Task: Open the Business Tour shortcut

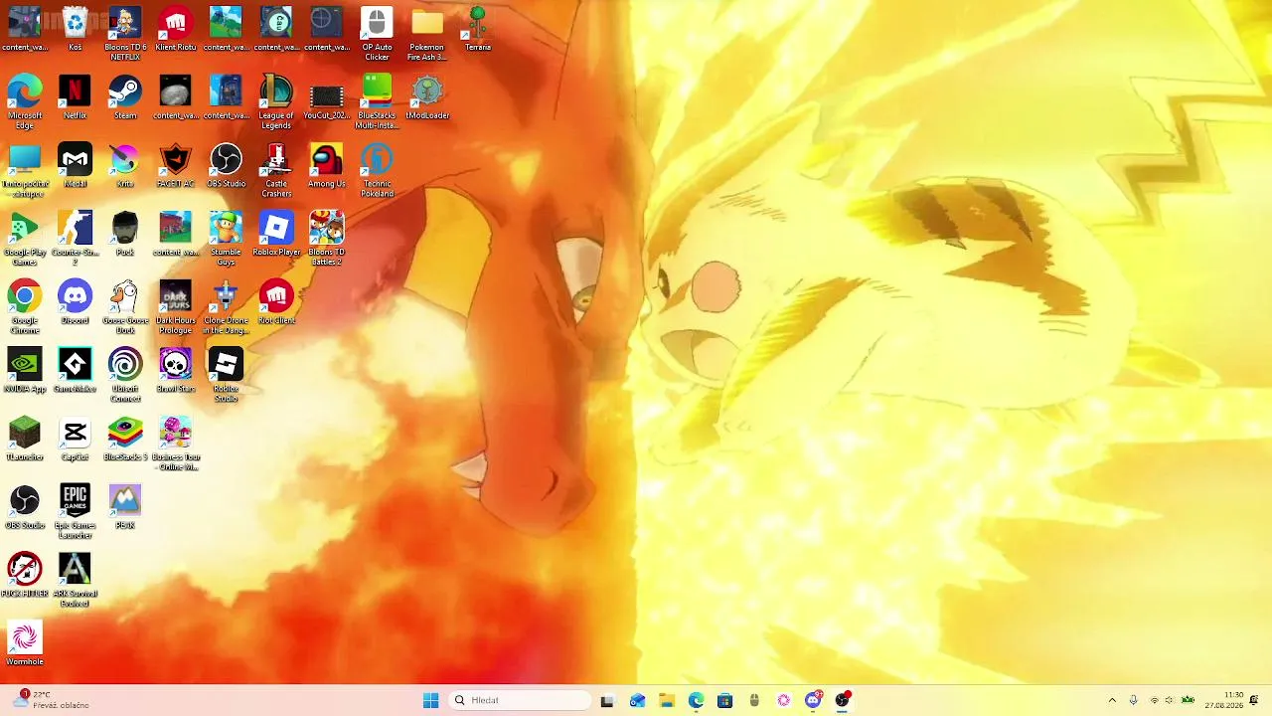Action: [176, 445]
